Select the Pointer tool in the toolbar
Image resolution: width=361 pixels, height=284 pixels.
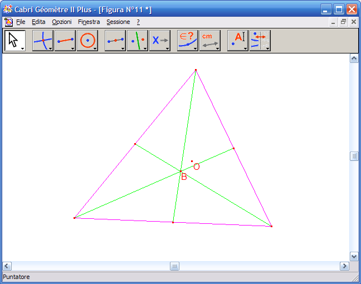point(15,41)
